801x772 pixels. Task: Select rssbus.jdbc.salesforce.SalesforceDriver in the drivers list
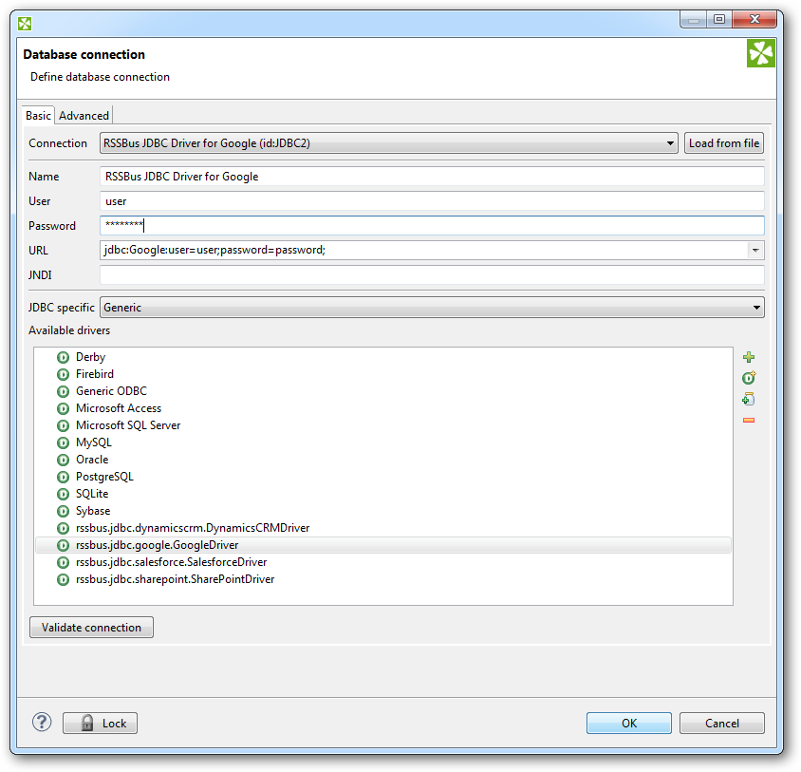coord(171,562)
